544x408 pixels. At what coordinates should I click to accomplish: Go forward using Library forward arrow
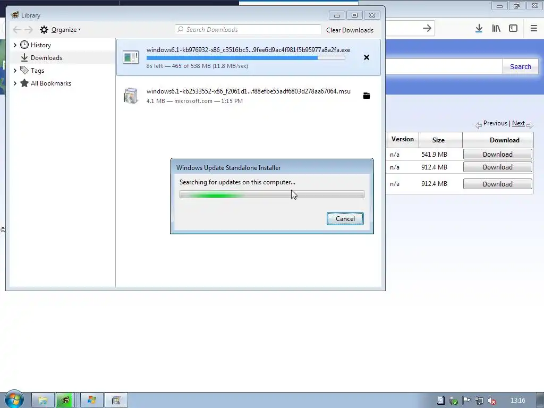[x=29, y=30]
